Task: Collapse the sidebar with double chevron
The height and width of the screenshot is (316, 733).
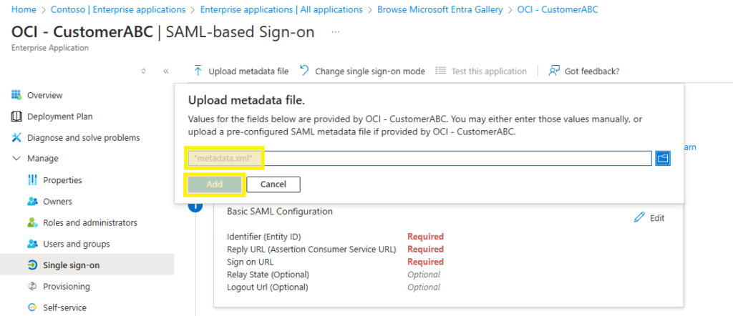Action: click(166, 71)
